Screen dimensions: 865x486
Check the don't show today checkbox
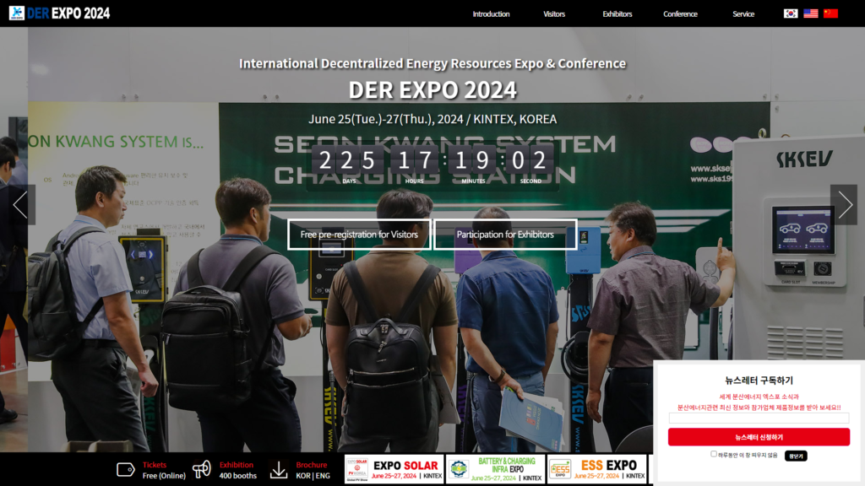[713, 454]
